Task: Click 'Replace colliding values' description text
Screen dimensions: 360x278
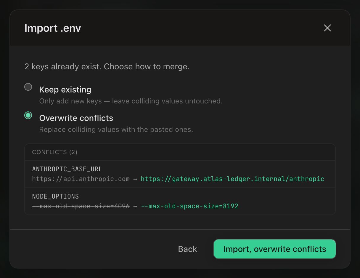Action: click(116, 130)
